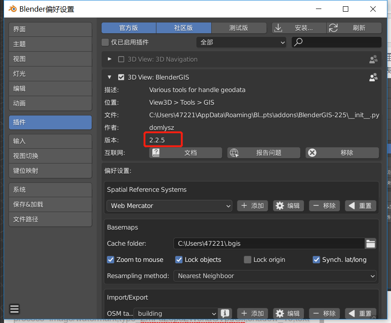Open the Animation (动画) preferences tab
Viewport: 391px width, 323px height.
[50, 103]
